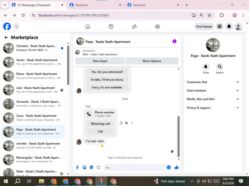
Task: Reply to the phone number message
Action: pyautogui.click(x=126, y=123)
